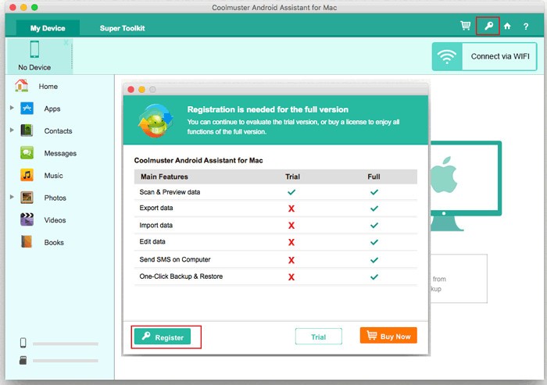This screenshot has width=547, height=385.
Task: Open the Books category
Action: (54, 242)
